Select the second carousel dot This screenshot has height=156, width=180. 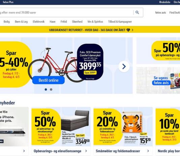coord(51,89)
